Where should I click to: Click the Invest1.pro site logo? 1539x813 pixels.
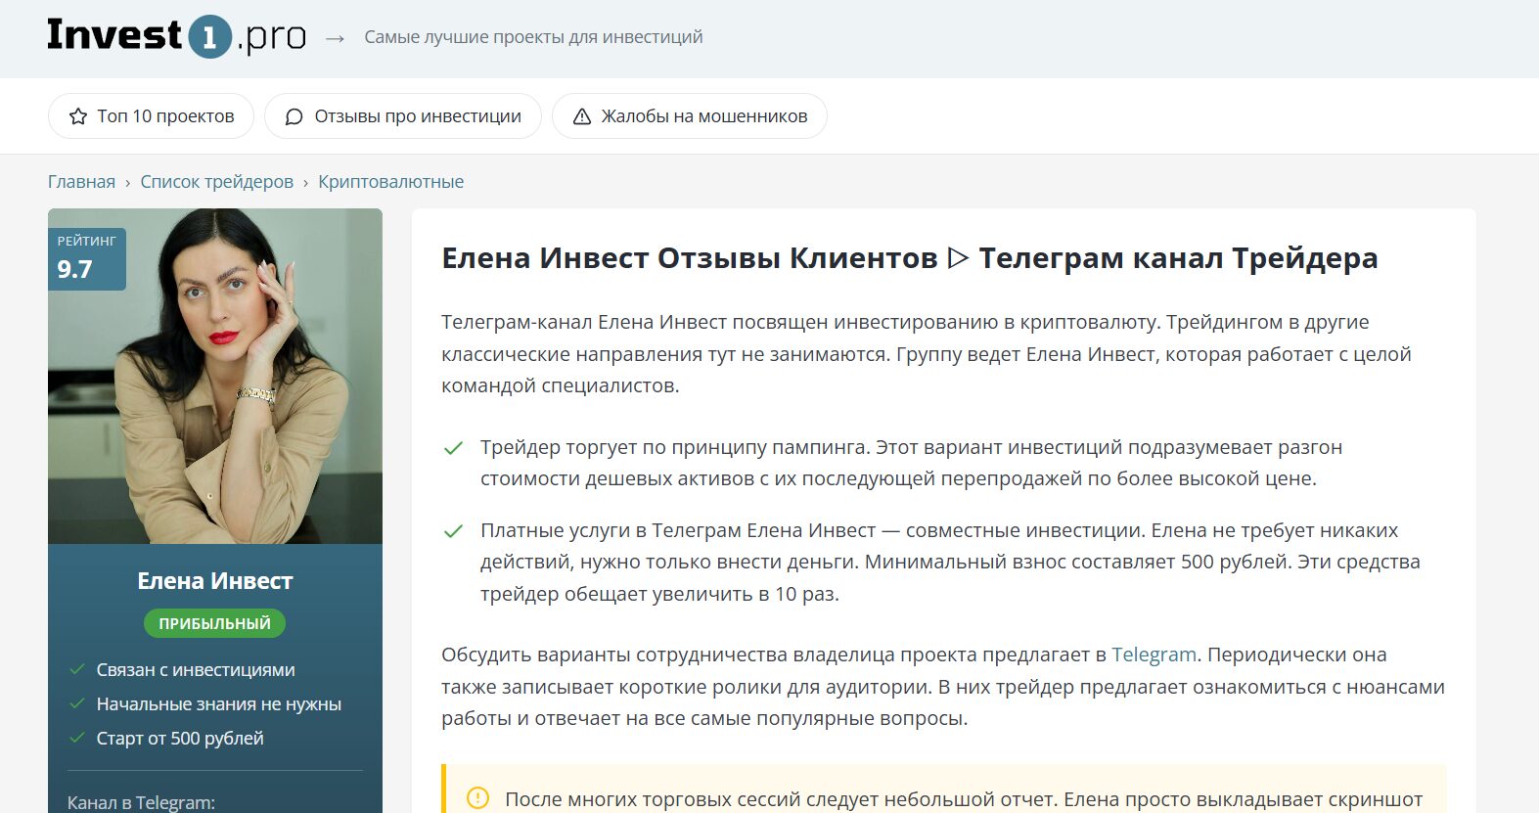point(176,36)
